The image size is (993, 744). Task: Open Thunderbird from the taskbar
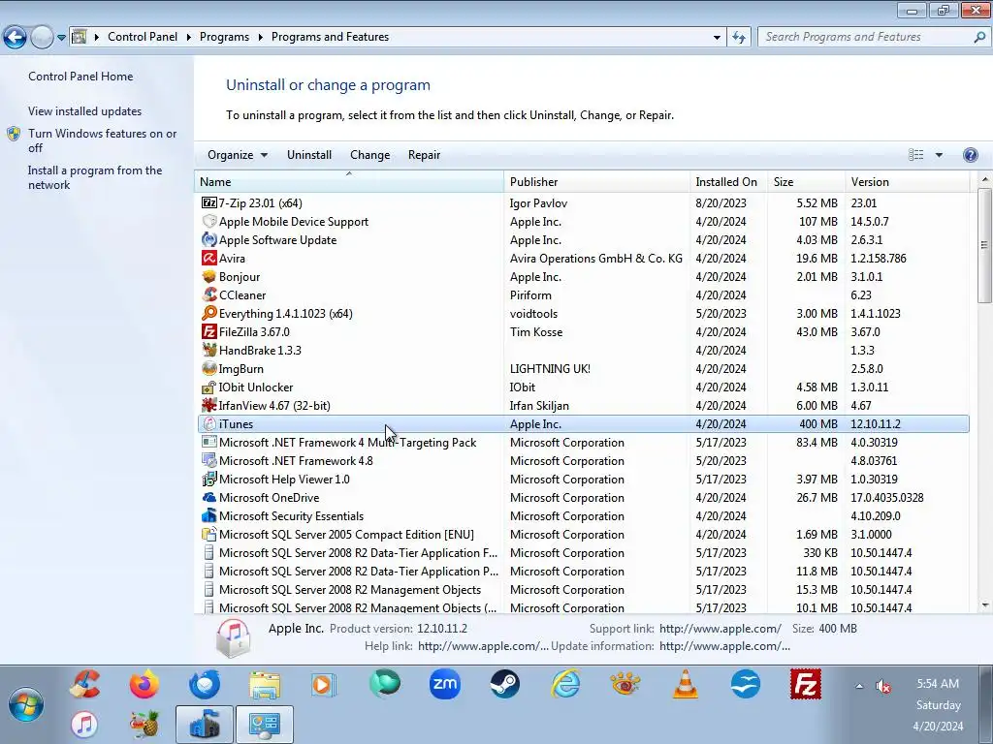205,684
